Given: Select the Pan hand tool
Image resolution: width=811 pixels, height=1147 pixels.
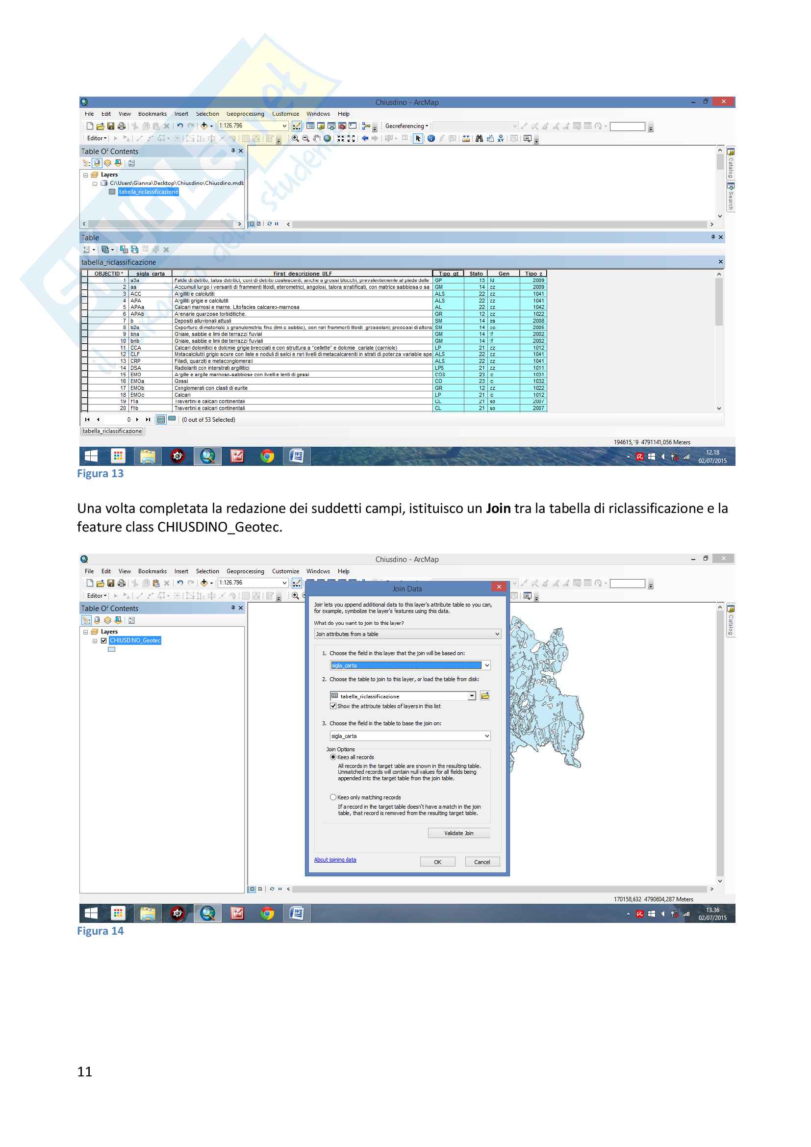Looking at the screenshot, I should point(317,138).
